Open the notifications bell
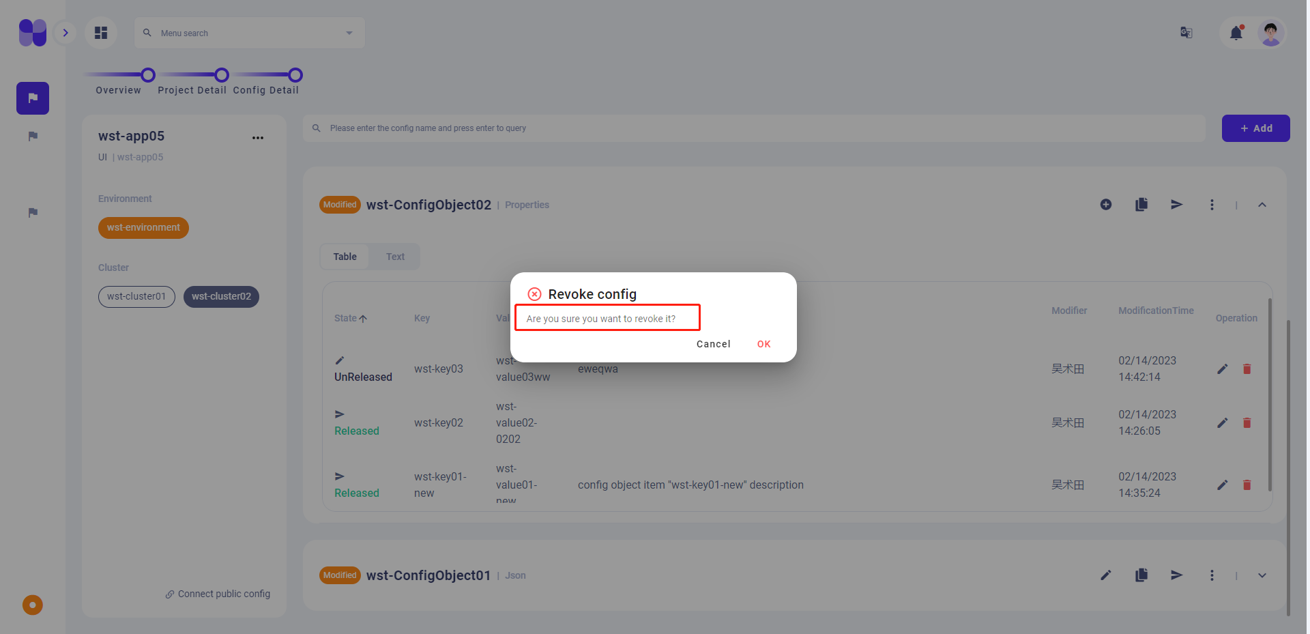The width and height of the screenshot is (1310, 634). tap(1236, 33)
